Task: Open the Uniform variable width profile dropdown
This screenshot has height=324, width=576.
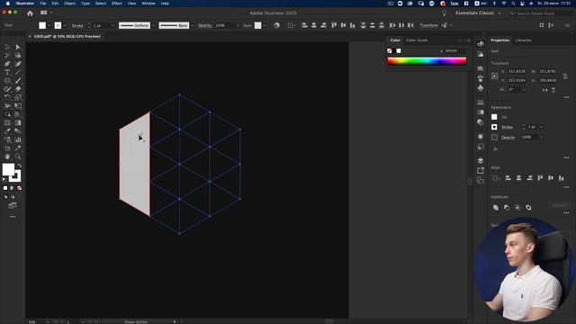Action: point(153,25)
